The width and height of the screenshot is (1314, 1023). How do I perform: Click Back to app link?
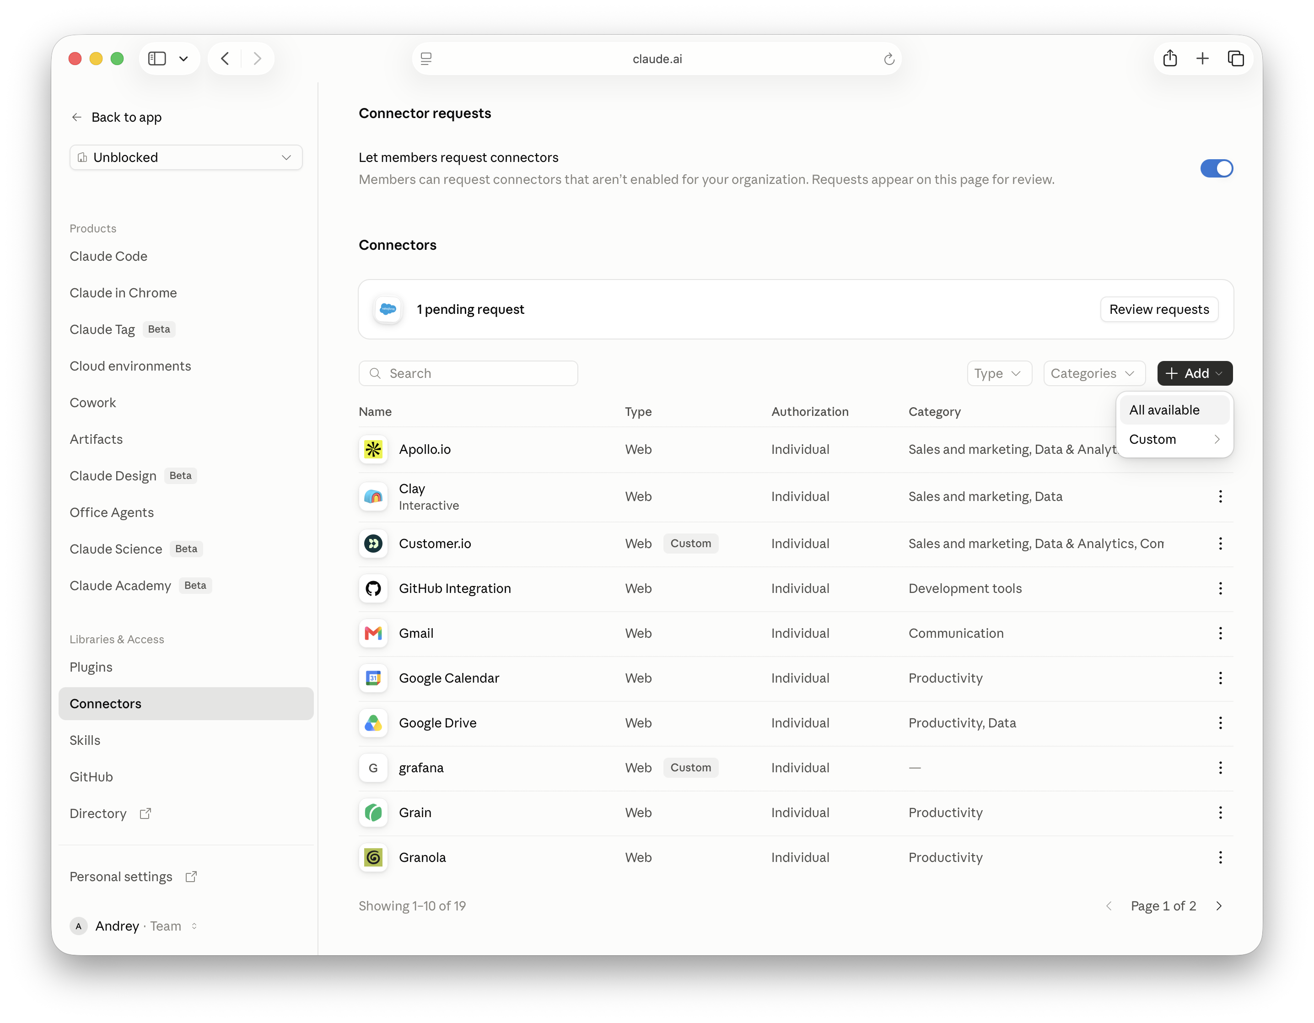point(117,117)
